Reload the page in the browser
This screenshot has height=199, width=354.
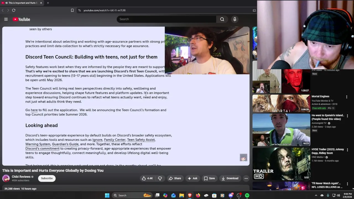point(14,10)
